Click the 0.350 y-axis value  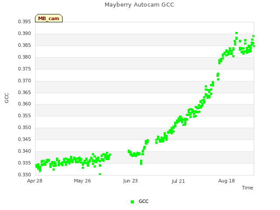coord(24,127)
